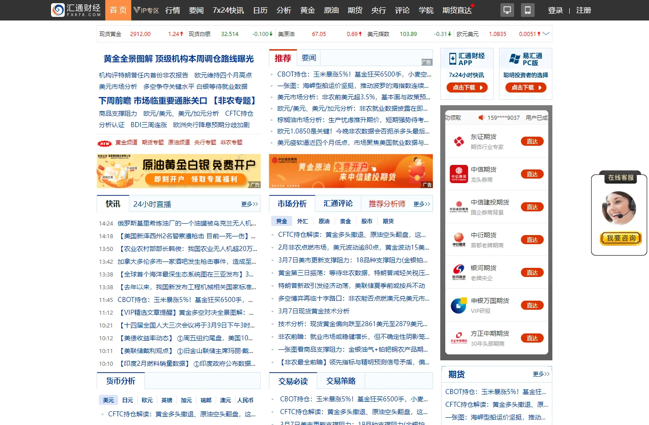
Task: Click the 登录 link
Action: (x=556, y=10)
